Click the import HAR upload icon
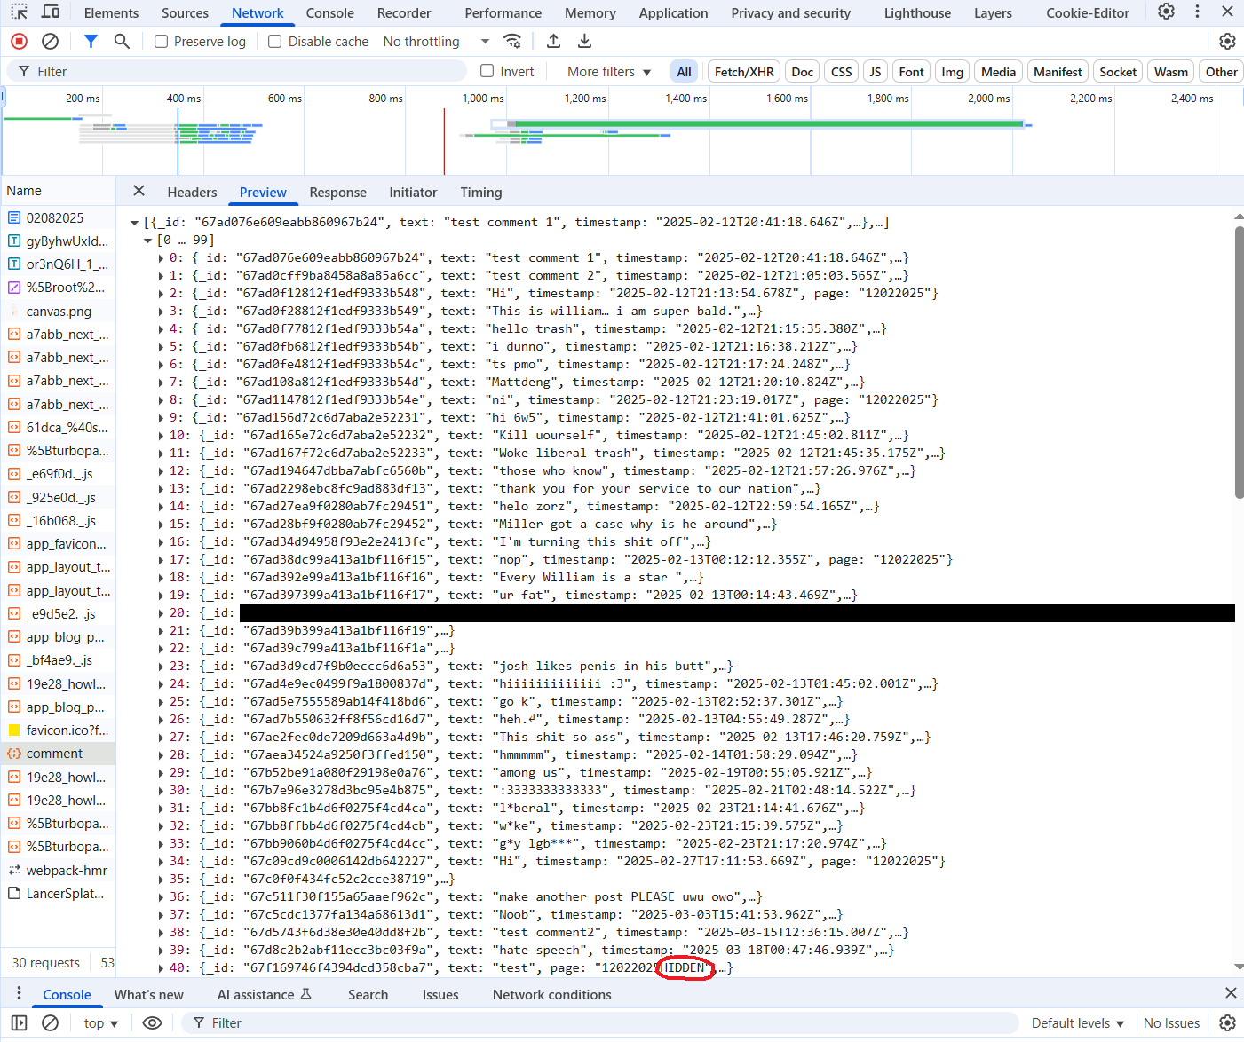 pos(553,42)
